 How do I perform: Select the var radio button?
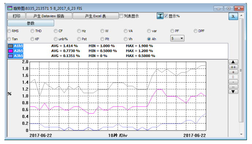(x=149, y=31)
